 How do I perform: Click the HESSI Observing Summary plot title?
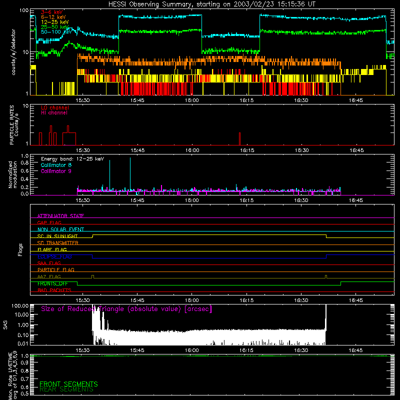tap(211, 4)
